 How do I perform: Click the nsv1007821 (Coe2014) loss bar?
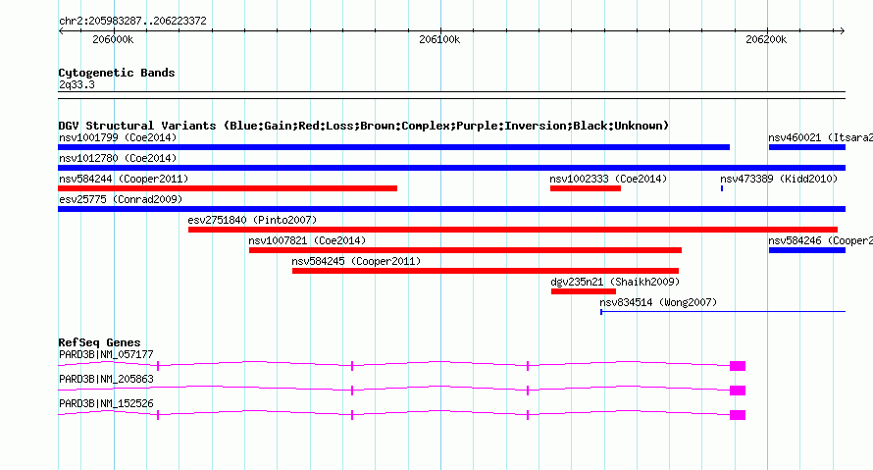(x=466, y=250)
